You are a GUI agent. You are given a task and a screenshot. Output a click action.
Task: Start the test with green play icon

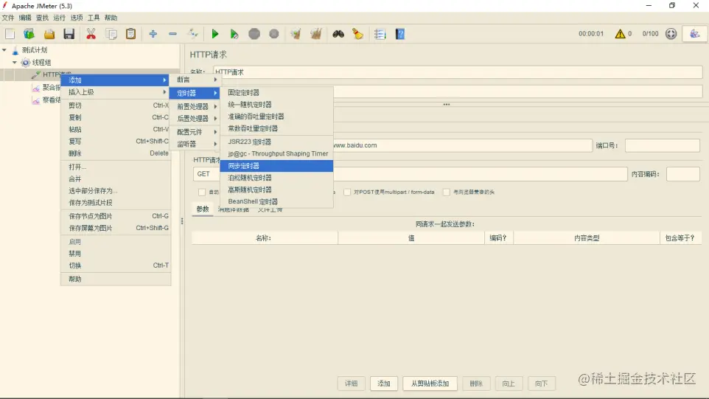[215, 34]
